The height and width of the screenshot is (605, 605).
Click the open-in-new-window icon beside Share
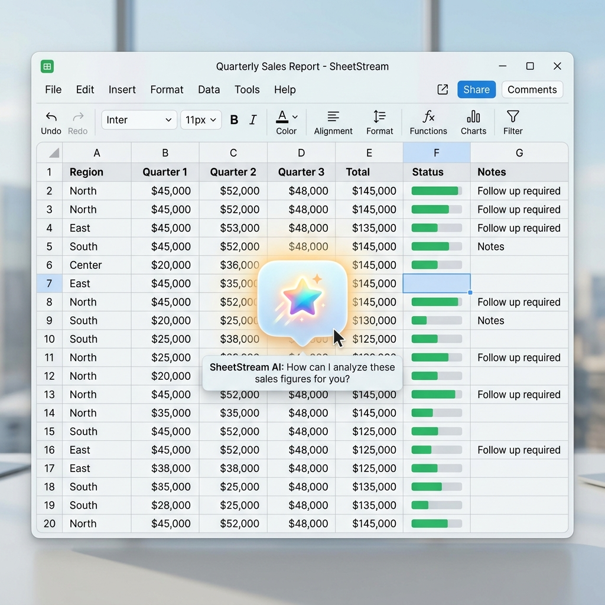click(443, 90)
